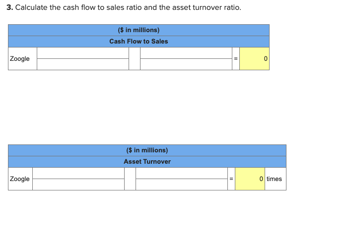This screenshot has height=231, width=351.
Task: Click yellow Cash Flow to Sales result cell
Action: (254, 59)
